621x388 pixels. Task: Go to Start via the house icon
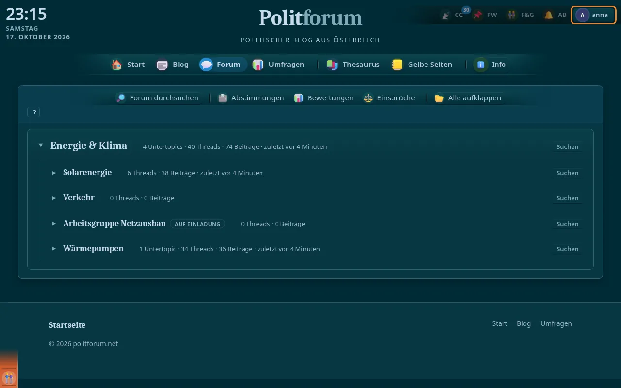(x=116, y=65)
